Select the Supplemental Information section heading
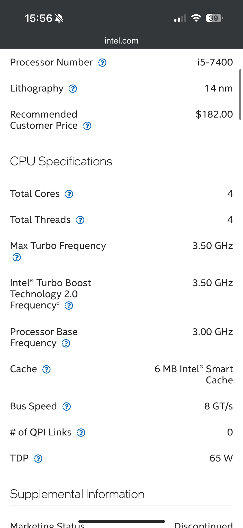243x528 pixels. tap(77, 494)
